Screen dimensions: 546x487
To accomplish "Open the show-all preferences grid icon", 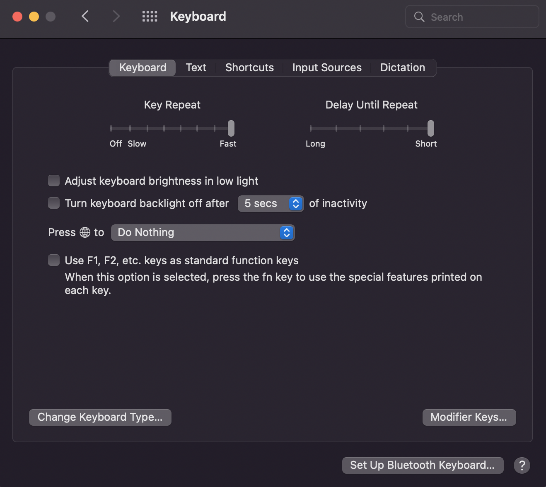I will [x=150, y=17].
